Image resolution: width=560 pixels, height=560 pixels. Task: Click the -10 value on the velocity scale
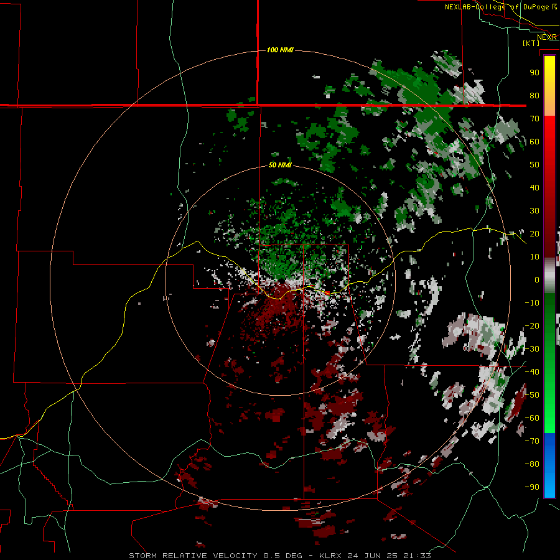click(x=532, y=303)
